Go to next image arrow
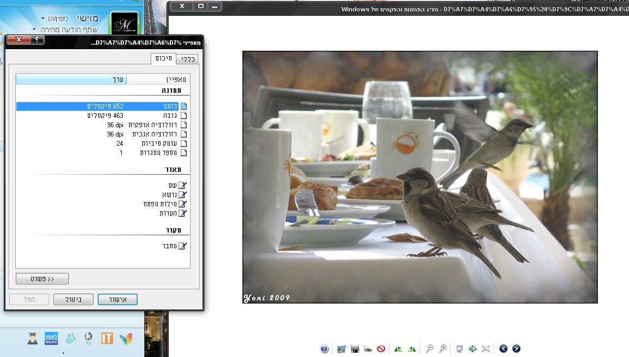This screenshot has width=629, height=357. pyautogui.click(x=516, y=349)
